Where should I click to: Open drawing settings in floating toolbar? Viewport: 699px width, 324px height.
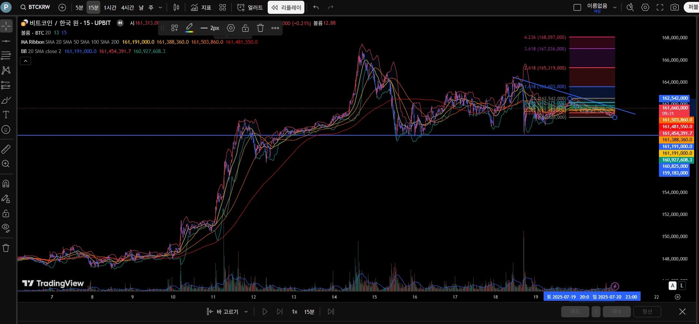[x=231, y=28]
